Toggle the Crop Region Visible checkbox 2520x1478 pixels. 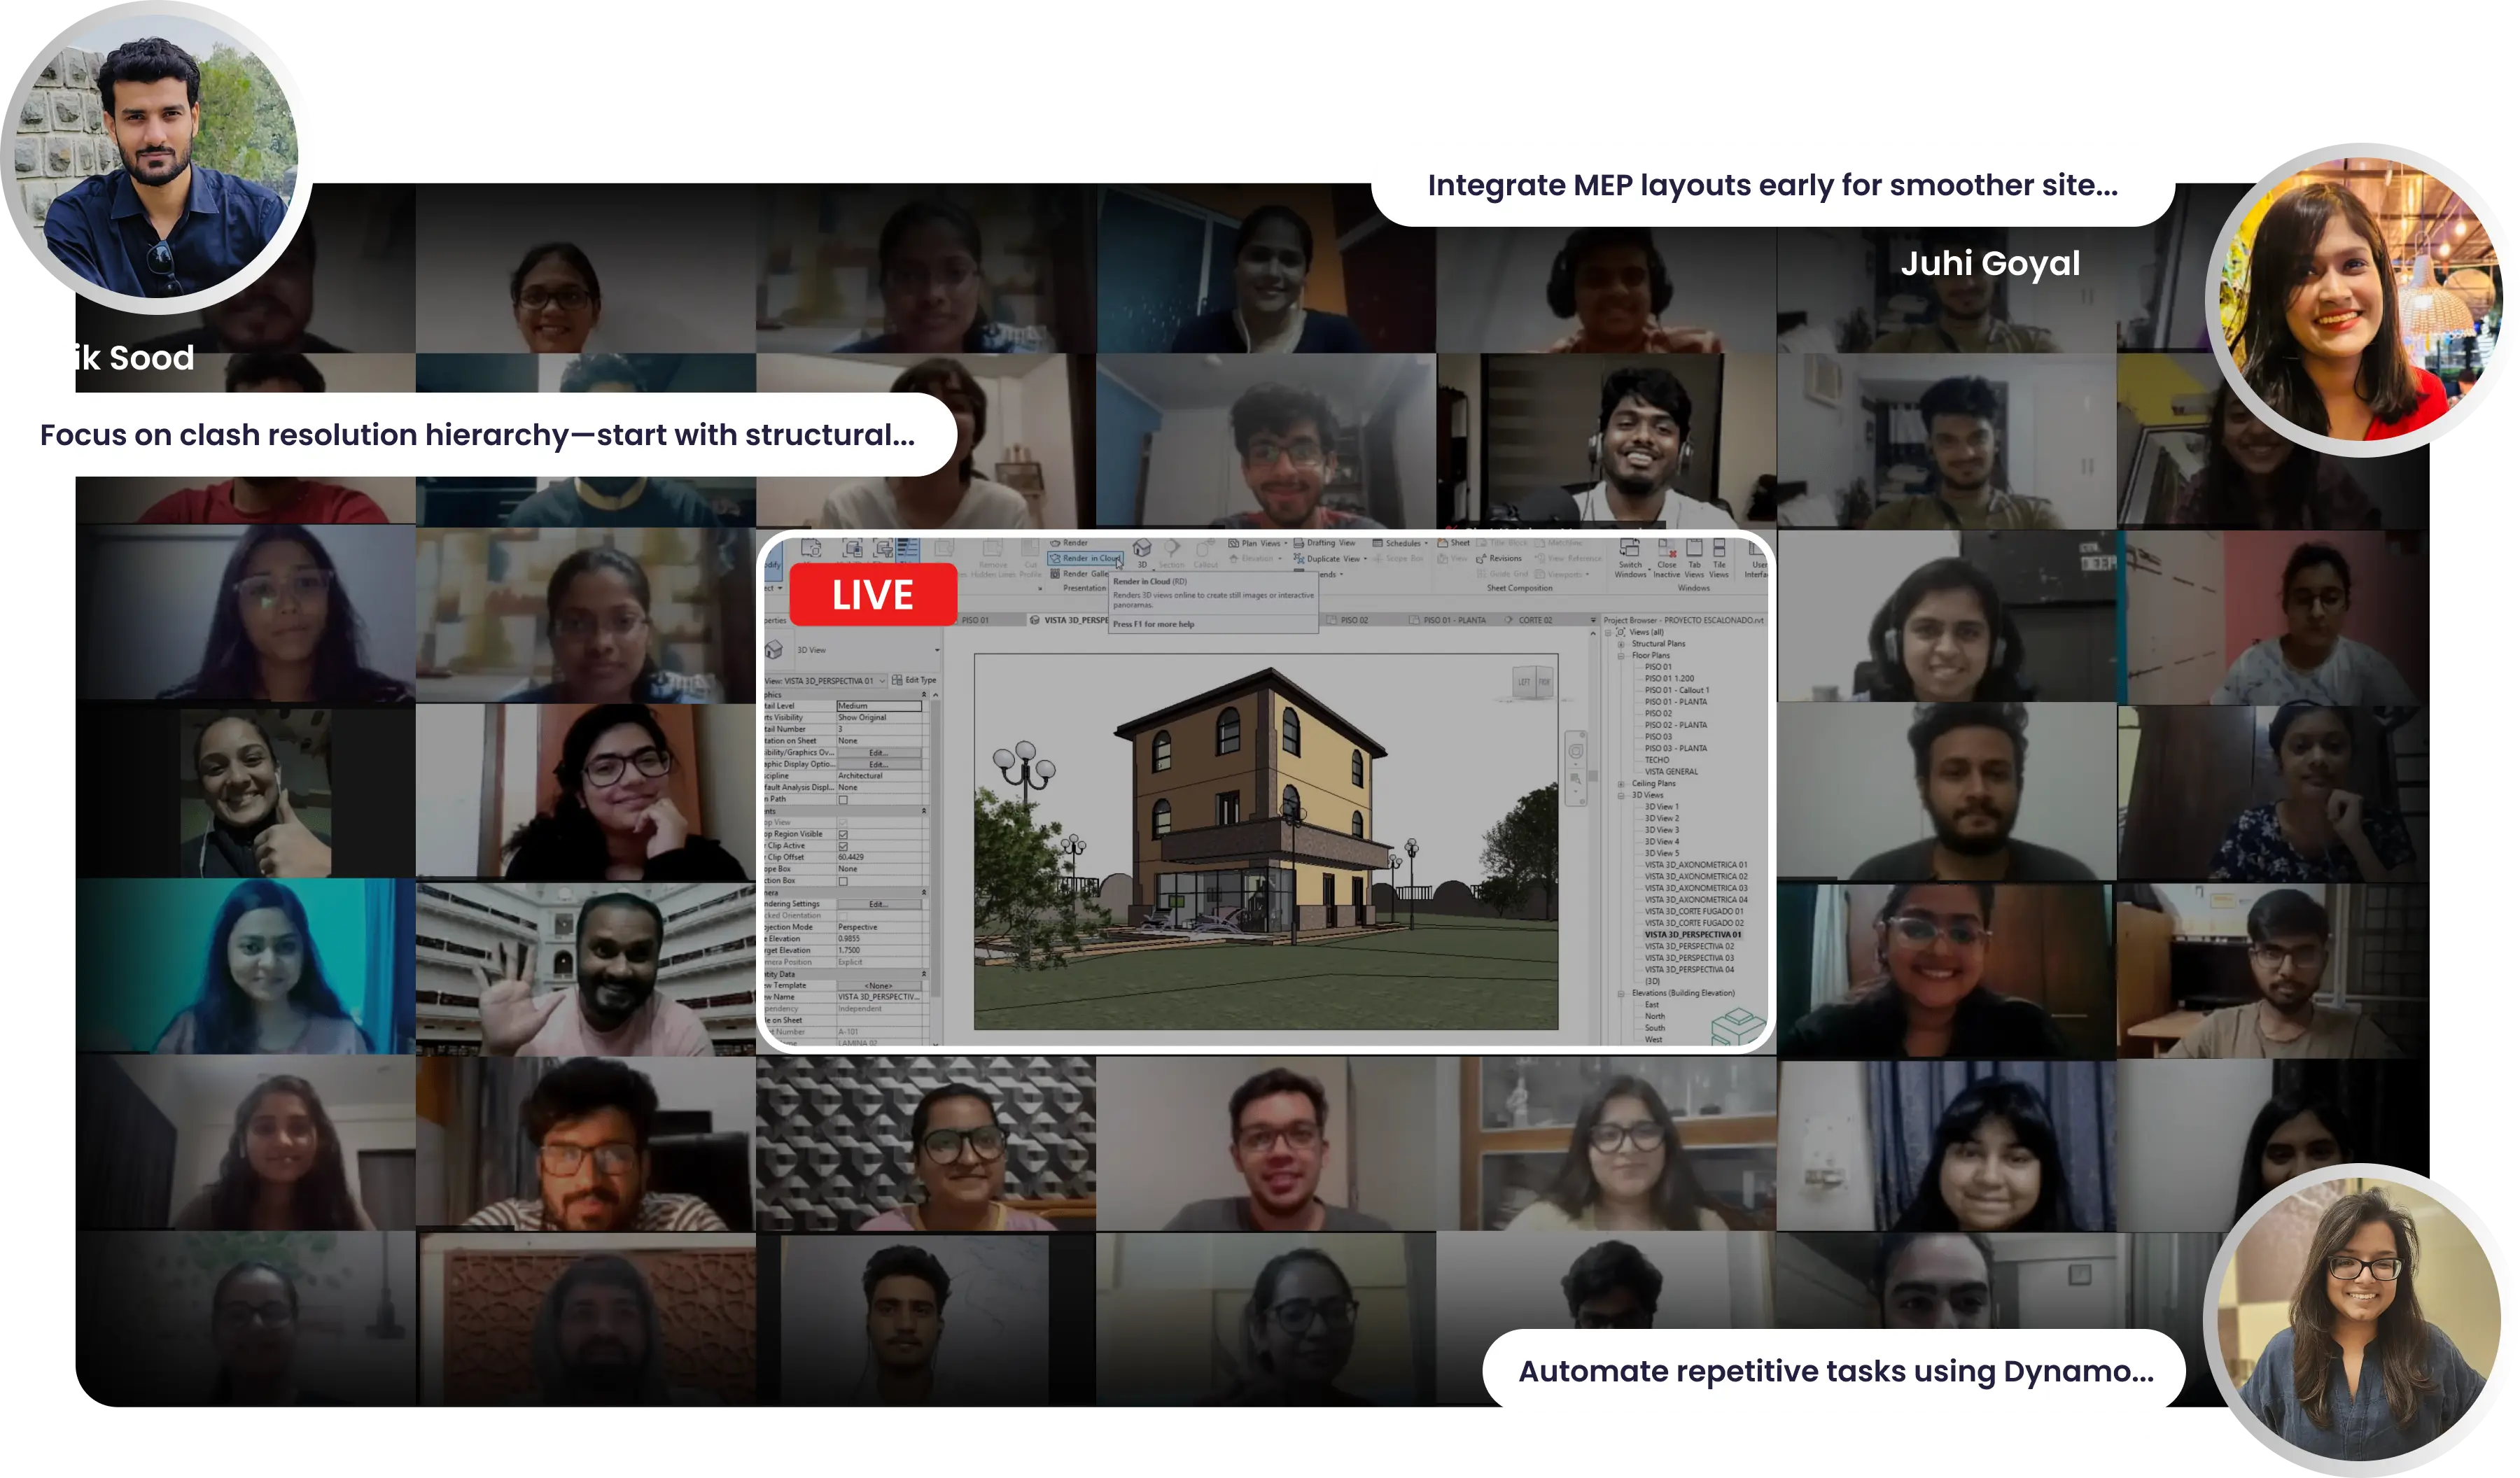(x=843, y=834)
